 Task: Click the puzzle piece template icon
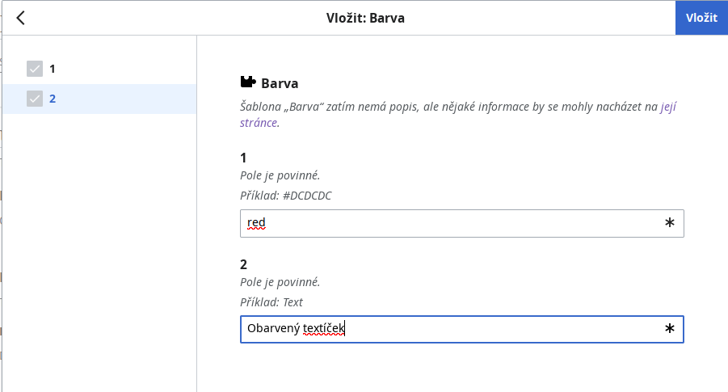pos(248,82)
